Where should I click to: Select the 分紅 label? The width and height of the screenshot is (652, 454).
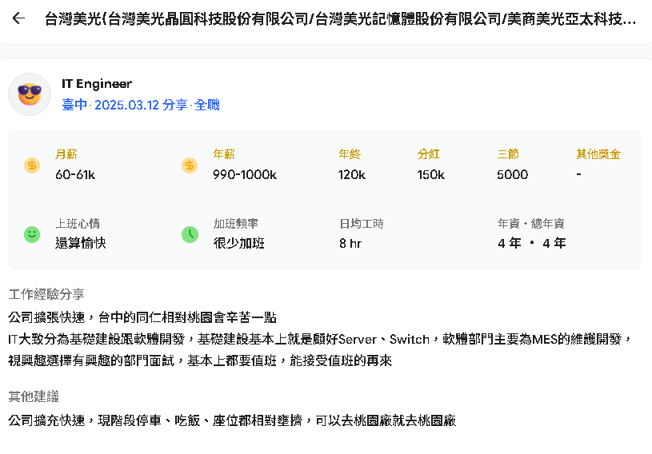pos(429,154)
